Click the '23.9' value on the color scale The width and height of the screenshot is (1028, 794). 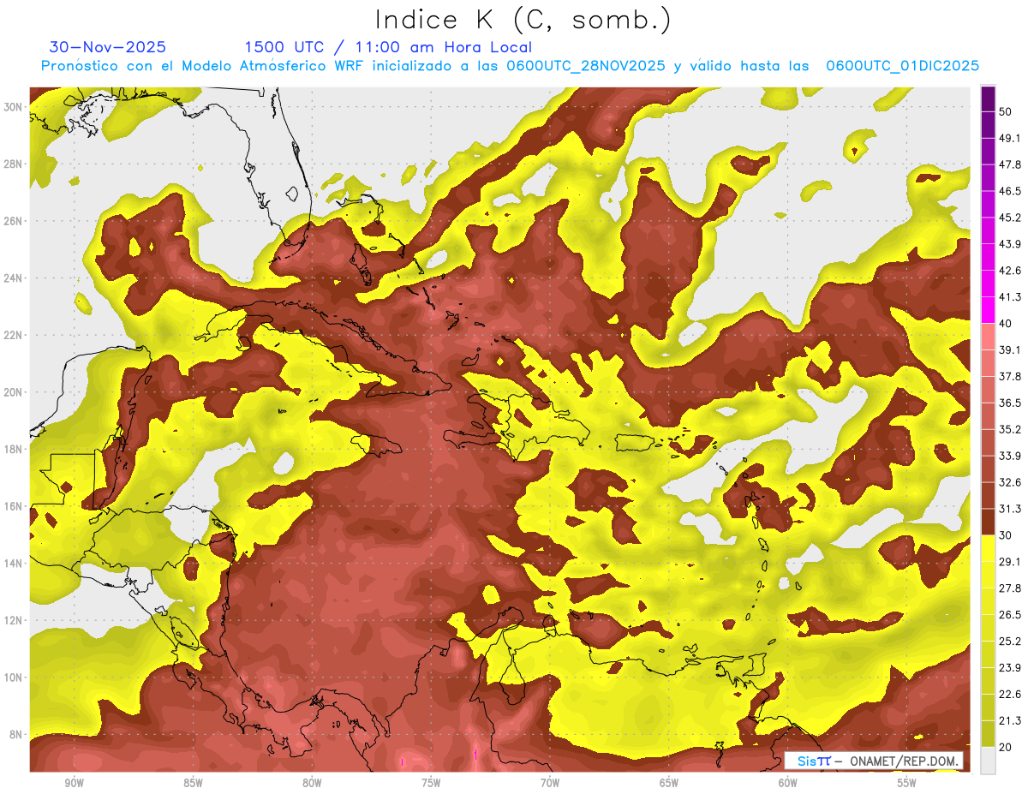[1010, 668]
